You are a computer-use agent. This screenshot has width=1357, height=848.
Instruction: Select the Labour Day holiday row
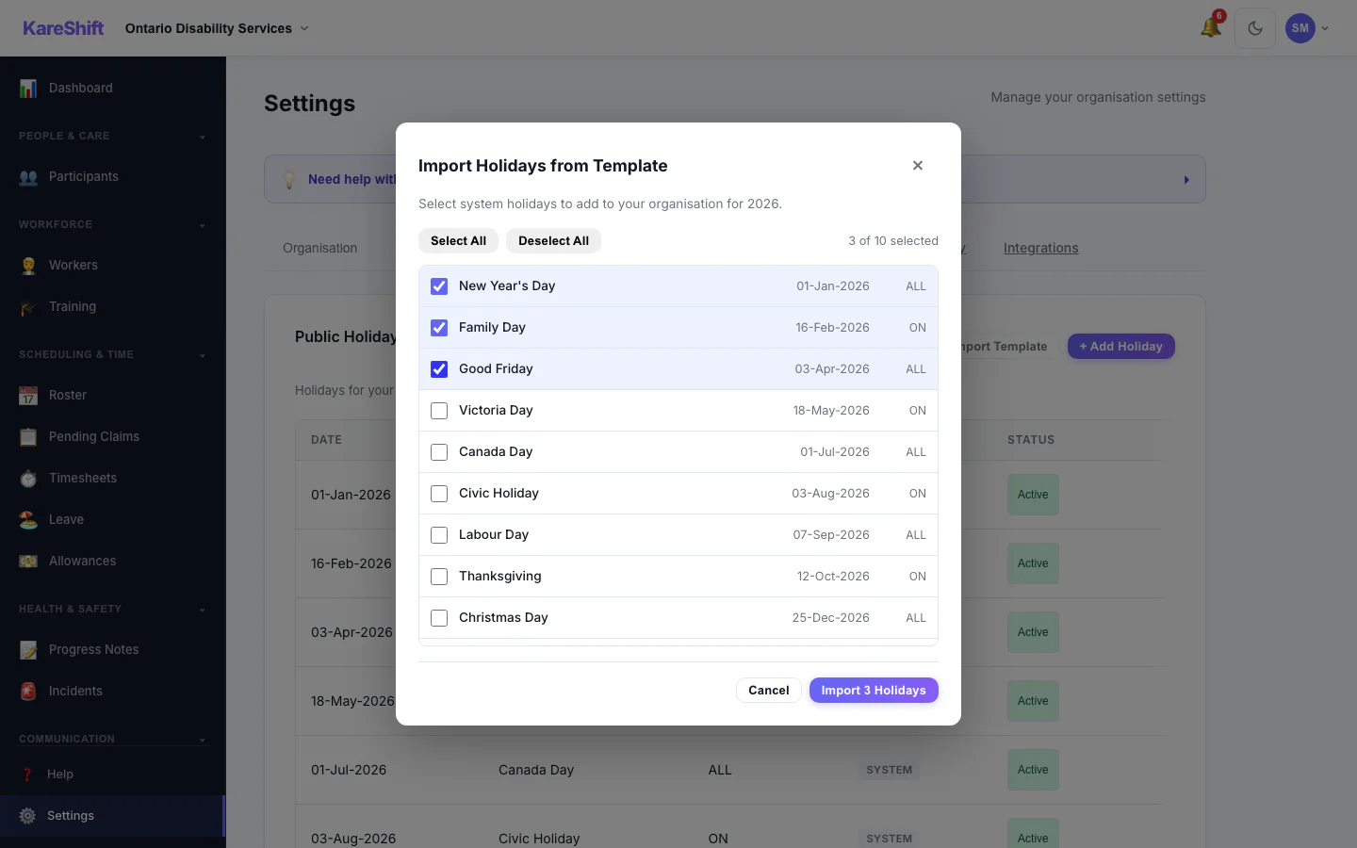pyautogui.click(x=678, y=535)
